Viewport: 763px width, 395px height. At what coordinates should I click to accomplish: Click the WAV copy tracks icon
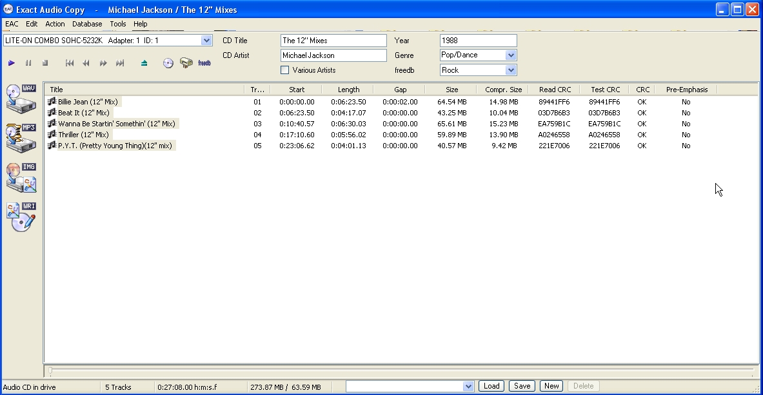(21, 98)
